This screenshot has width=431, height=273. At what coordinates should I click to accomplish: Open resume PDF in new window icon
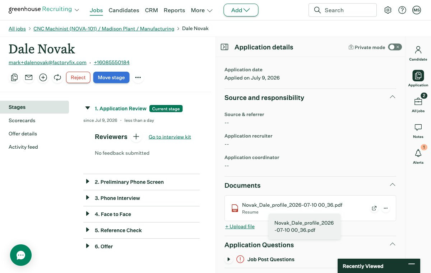(x=374, y=208)
